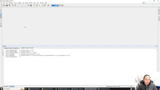This screenshot has width=160, height=90.
Task: Click the JRE_HOME output line
Action: click(23, 54)
